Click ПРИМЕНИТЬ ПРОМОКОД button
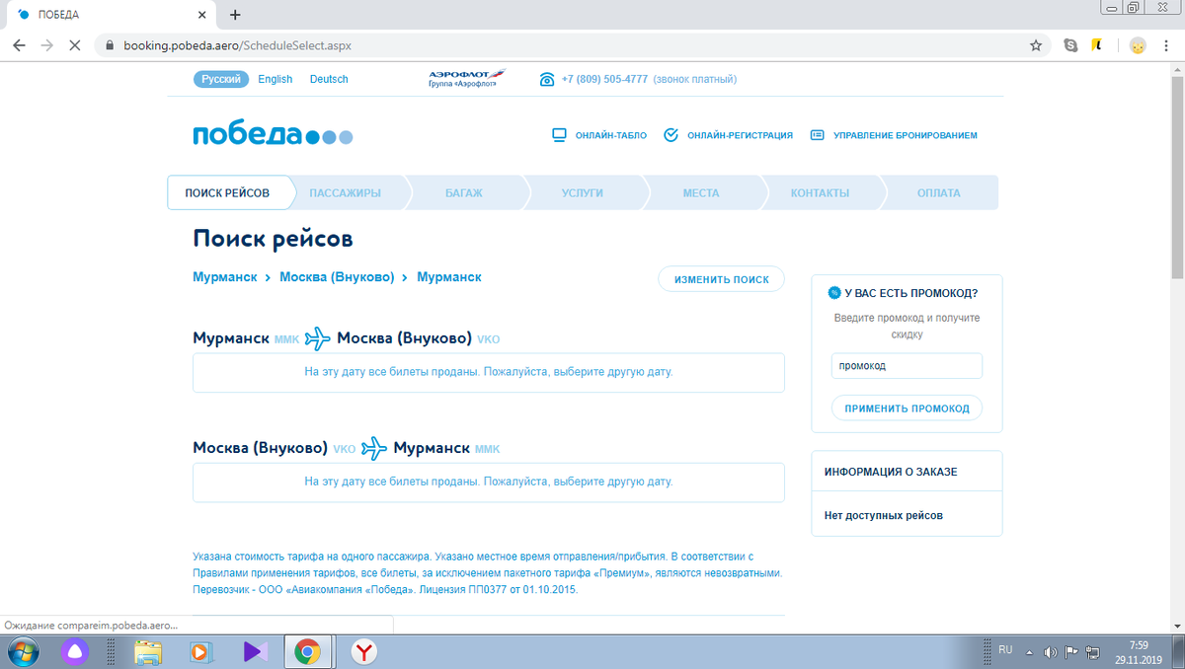 [x=908, y=408]
